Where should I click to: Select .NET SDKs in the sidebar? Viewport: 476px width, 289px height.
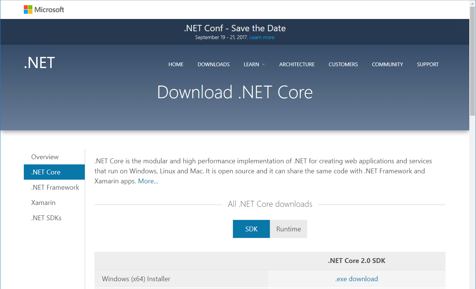click(x=54, y=218)
